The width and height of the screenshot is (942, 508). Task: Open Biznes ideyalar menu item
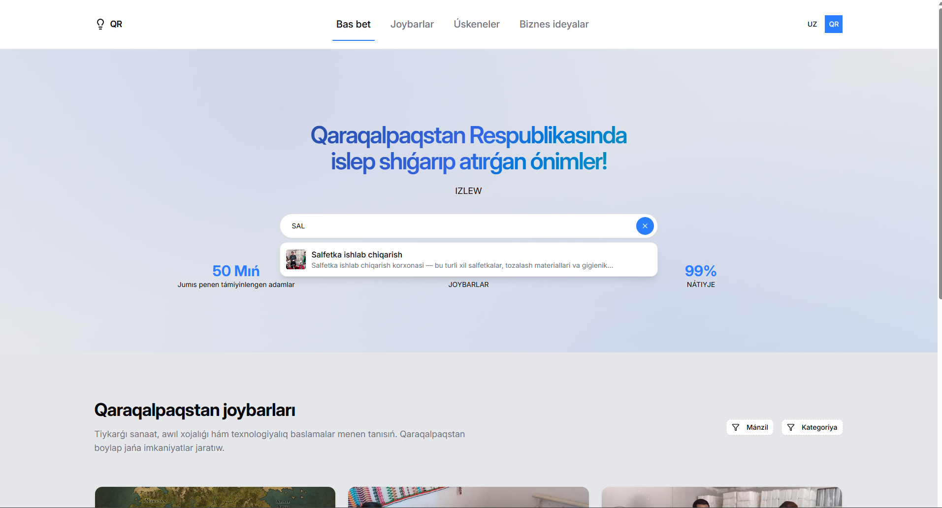(x=553, y=24)
